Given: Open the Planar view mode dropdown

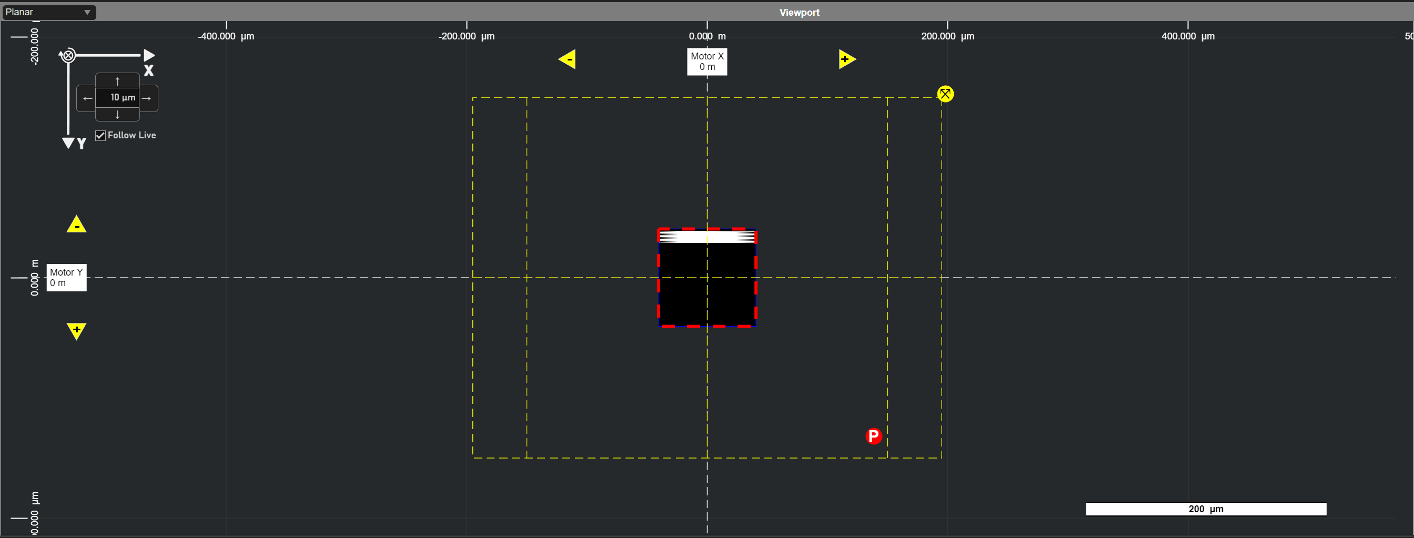Looking at the screenshot, I should [48, 12].
